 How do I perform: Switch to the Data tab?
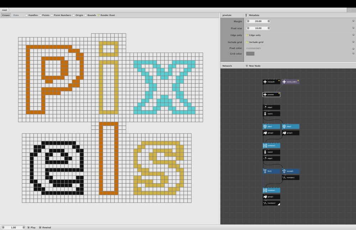pos(16,15)
